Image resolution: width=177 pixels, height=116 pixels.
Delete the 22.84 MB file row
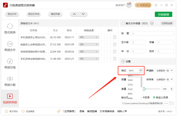click(115, 52)
